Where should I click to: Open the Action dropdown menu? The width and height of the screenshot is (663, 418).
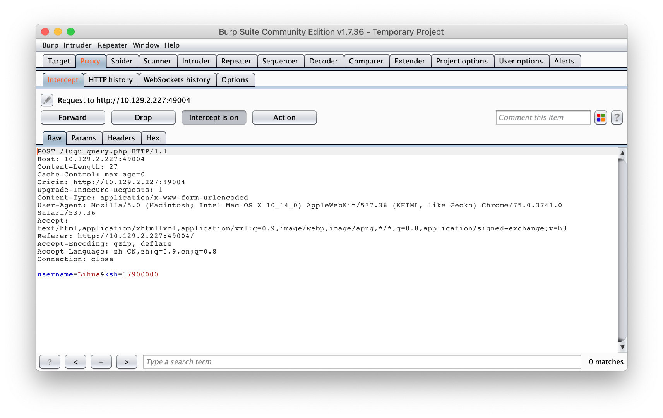(284, 118)
